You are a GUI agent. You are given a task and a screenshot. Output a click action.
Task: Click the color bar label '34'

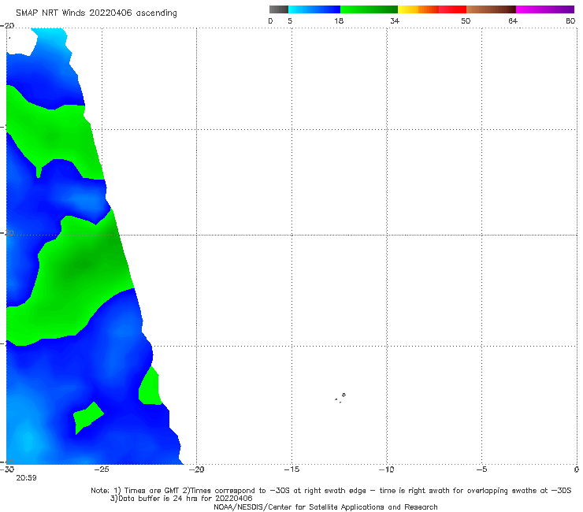(x=395, y=21)
